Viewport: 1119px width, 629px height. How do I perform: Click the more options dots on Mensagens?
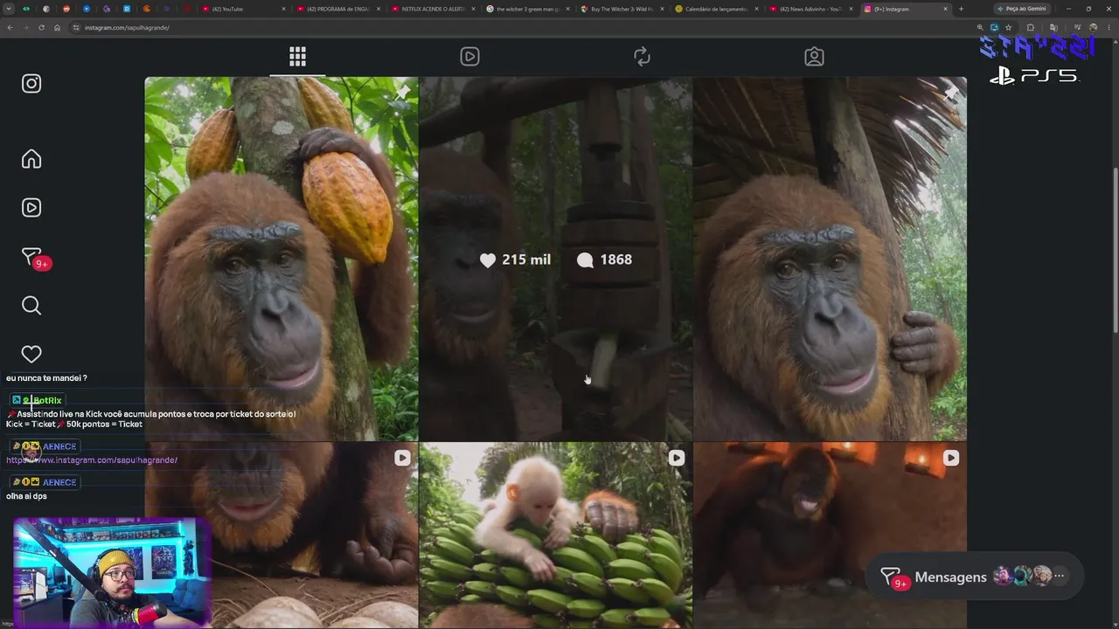coord(1060,577)
